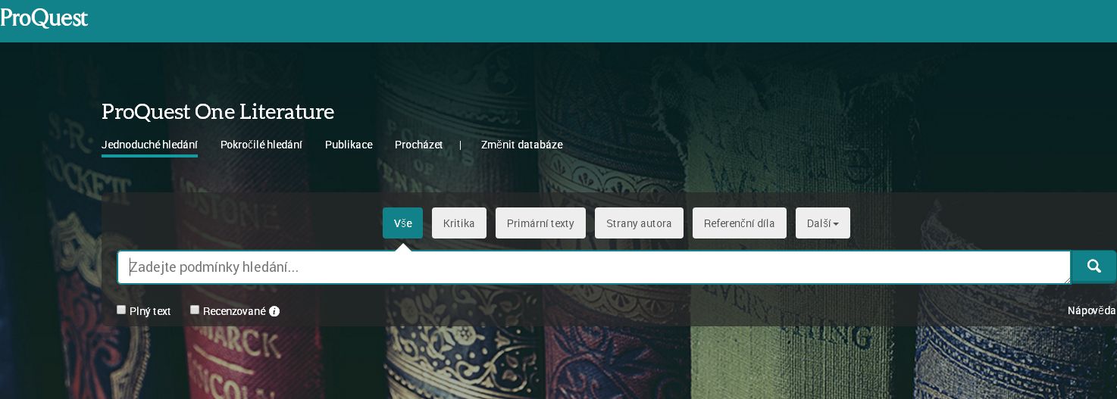Click the search terms input field
This screenshot has width=1117, height=399.
point(593,267)
